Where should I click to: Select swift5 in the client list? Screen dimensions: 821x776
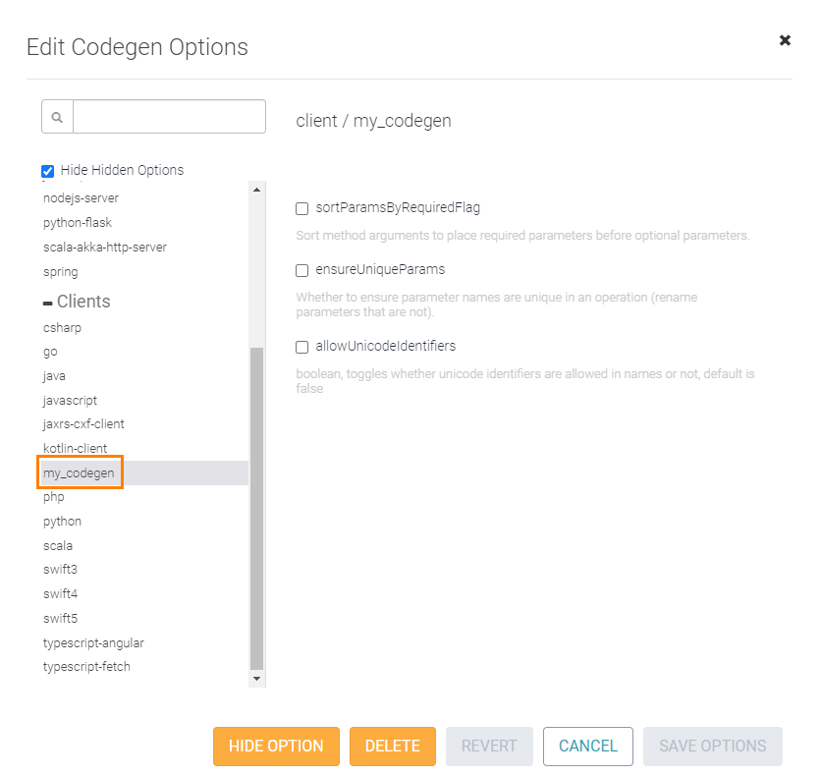pyautogui.click(x=60, y=618)
